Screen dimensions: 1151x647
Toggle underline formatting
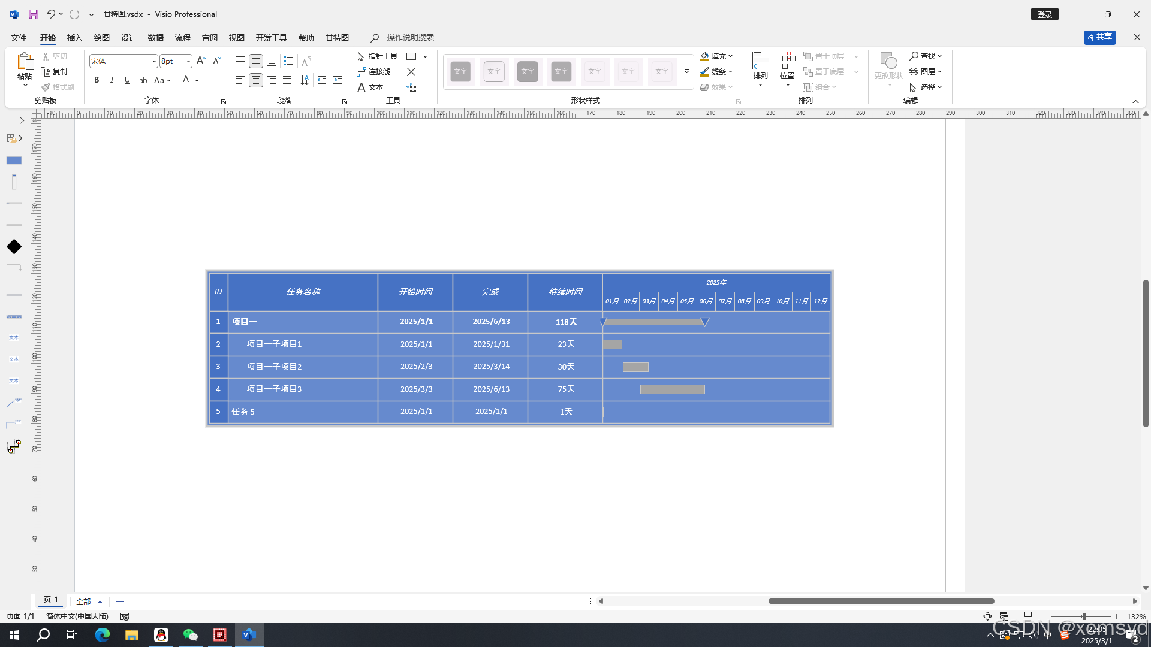[x=127, y=80]
